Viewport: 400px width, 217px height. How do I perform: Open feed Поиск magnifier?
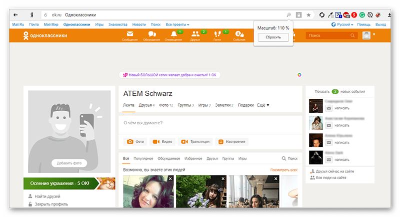[283, 158]
